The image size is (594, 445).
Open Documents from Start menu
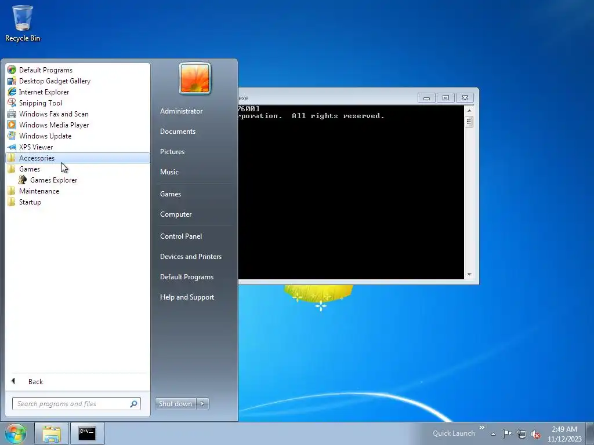[178, 132]
